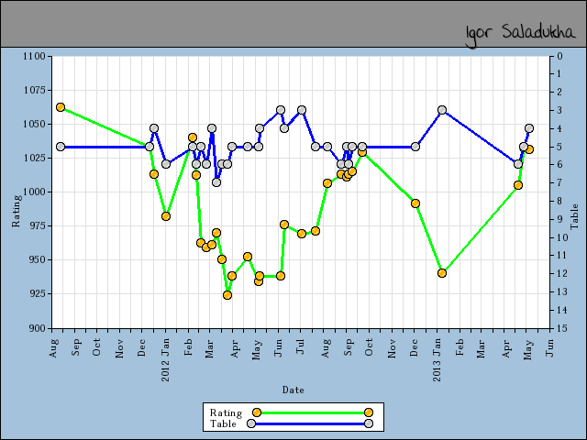
Task: Click the 1100 label on the Rating axis
Action: tap(35, 56)
